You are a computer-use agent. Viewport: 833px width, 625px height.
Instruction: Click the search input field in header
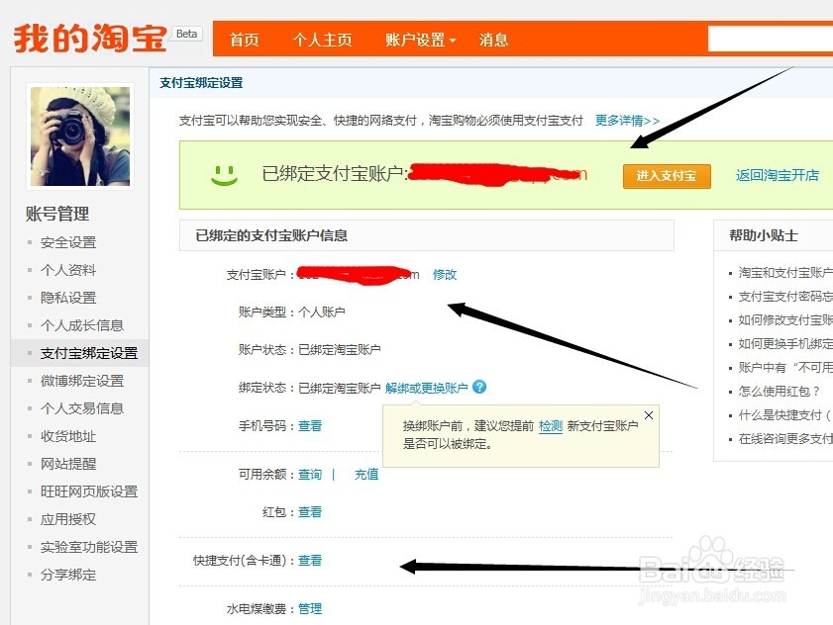click(x=771, y=40)
